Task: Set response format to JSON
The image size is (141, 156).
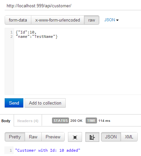Action: click(111, 137)
